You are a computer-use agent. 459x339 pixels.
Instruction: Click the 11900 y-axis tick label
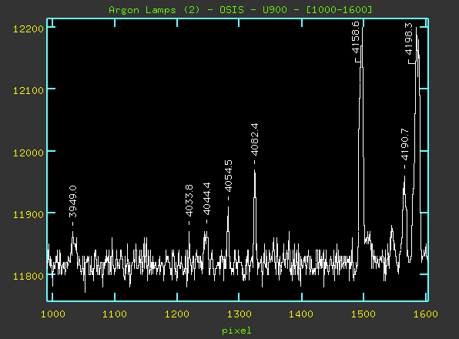click(28, 214)
